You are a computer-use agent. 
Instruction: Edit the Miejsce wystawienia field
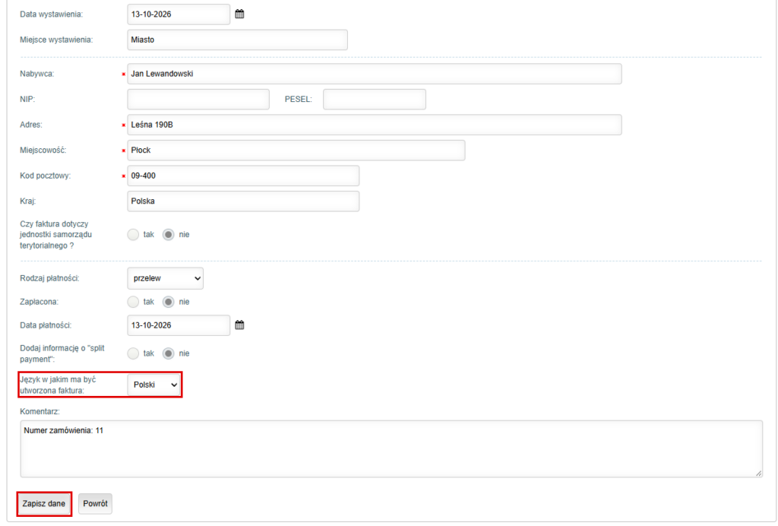click(x=237, y=40)
